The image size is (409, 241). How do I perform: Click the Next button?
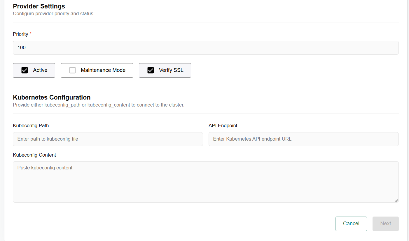pos(385,224)
